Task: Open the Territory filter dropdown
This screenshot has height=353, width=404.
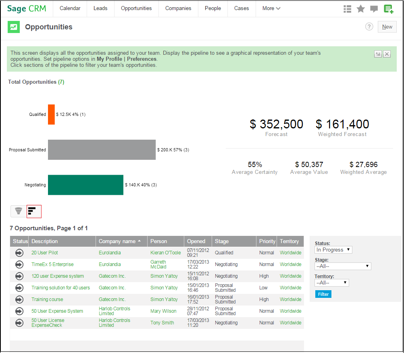Action: click(331, 283)
